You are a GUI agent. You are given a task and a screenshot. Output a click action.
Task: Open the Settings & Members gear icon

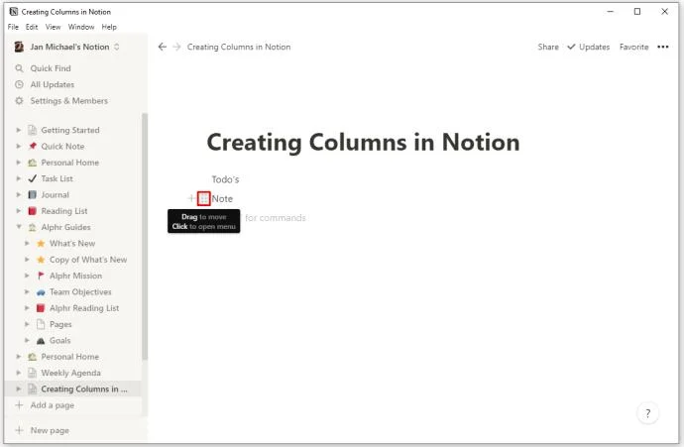[19, 101]
